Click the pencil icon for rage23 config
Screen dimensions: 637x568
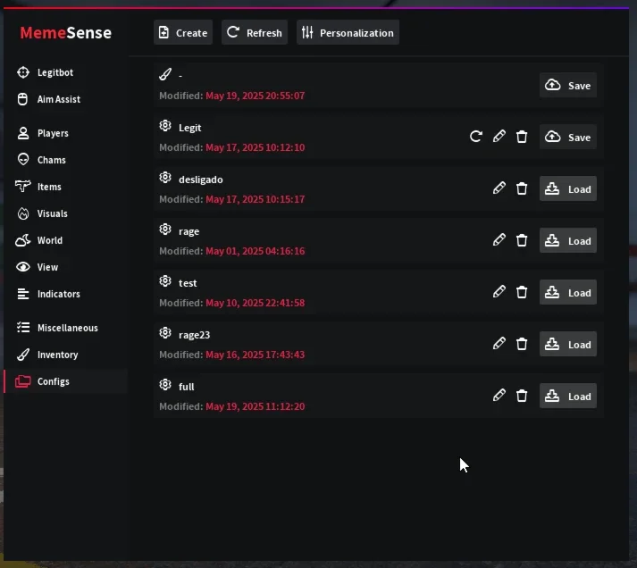(499, 344)
